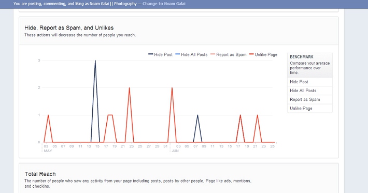Click the 'Change to Noam Galai' link
This screenshot has height=193, width=368.
tap(164, 4)
